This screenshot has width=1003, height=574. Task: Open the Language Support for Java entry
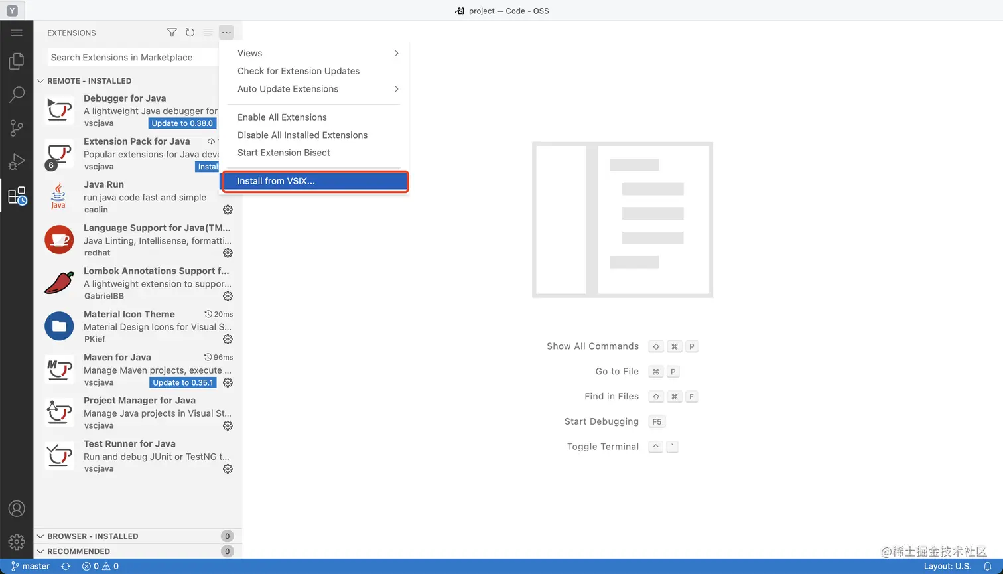[138, 240]
